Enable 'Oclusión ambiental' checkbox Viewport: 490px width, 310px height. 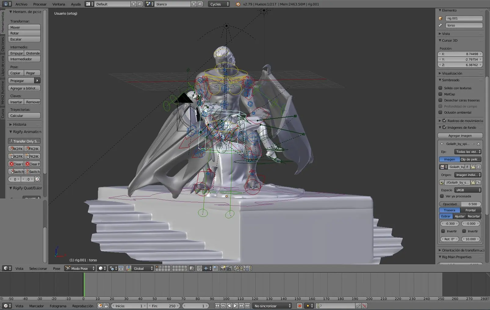(x=440, y=112)
